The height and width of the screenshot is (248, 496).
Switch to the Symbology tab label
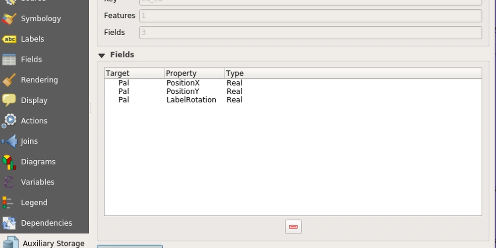tap(41, 19)
